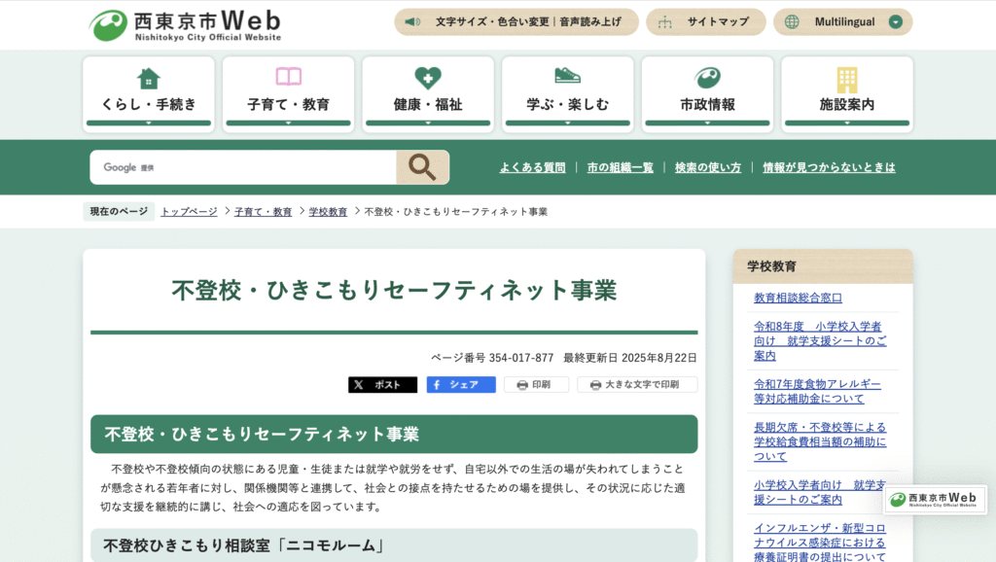Select the house icon for くらし・手続き
This screenshot has width=996, height=562.
point(146,76)
